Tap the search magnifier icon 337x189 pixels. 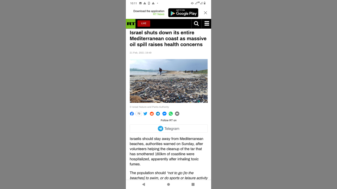196,24
